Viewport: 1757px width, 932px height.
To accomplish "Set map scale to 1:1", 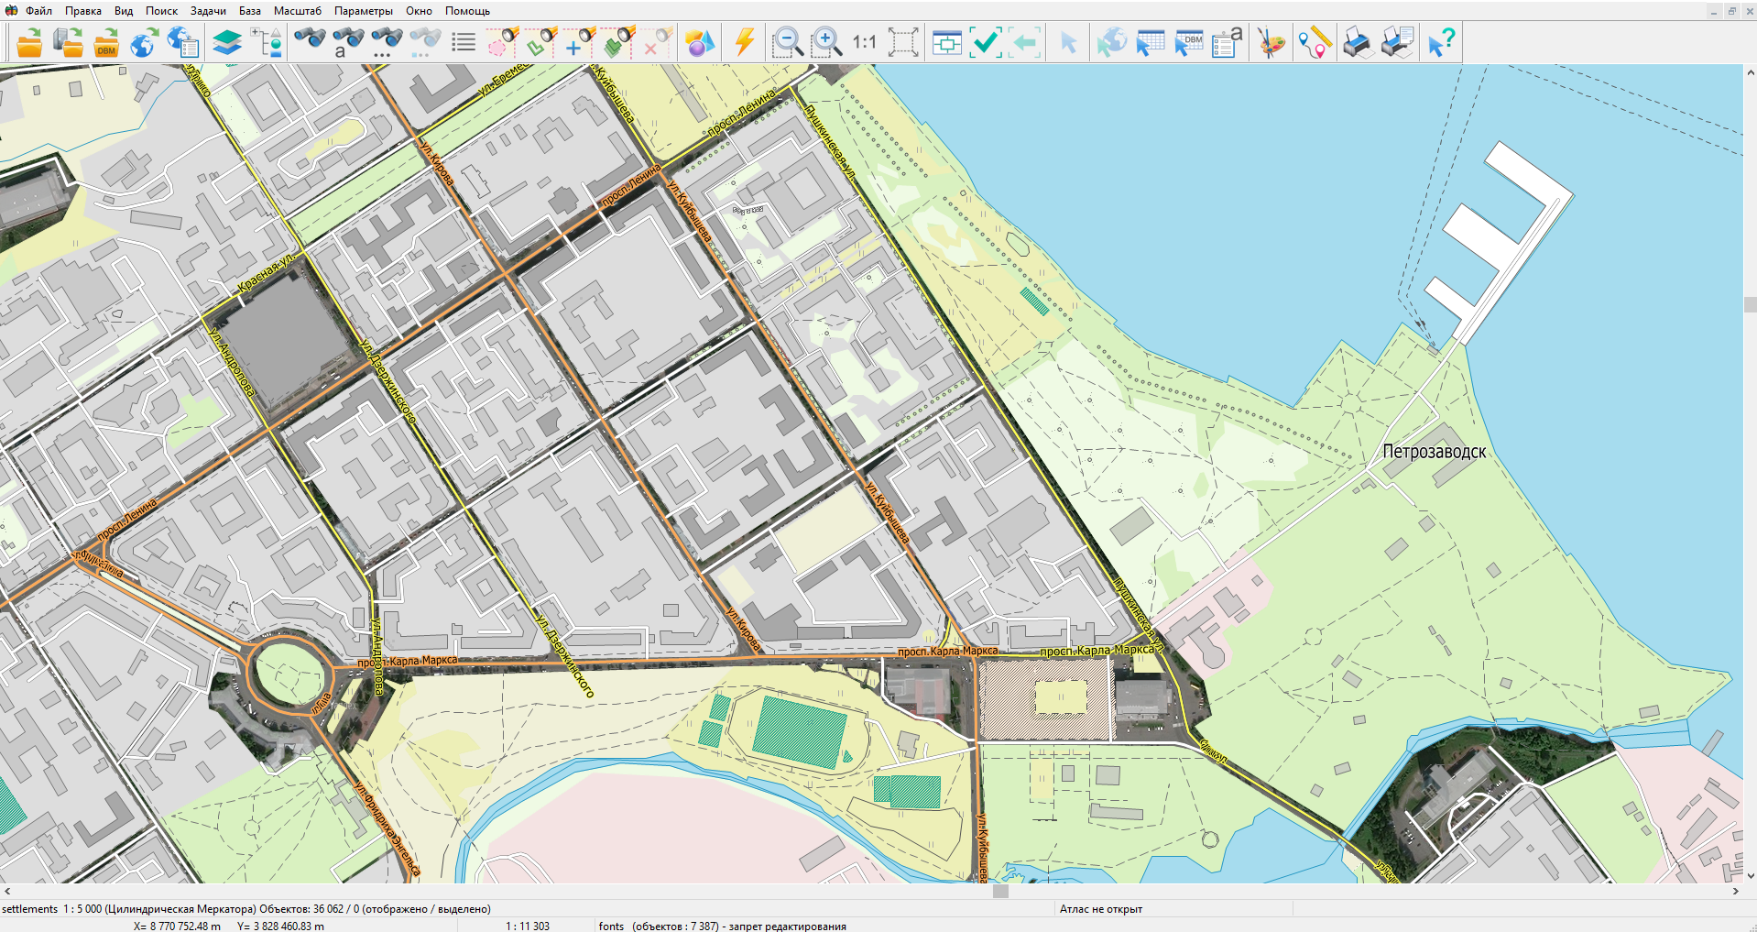I will point(864,42).
